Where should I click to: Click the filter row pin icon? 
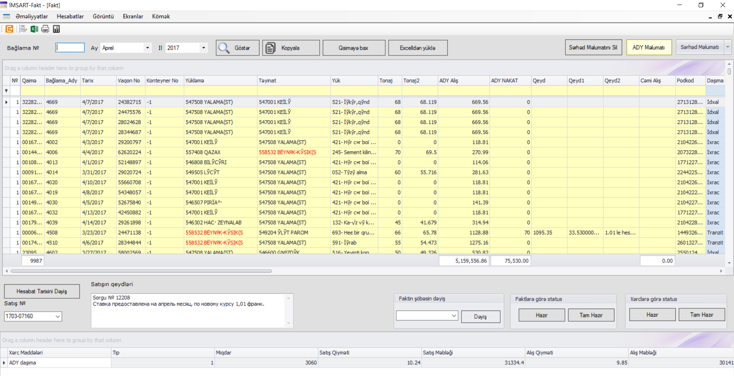pyautogui.click(x=6, y=91)
